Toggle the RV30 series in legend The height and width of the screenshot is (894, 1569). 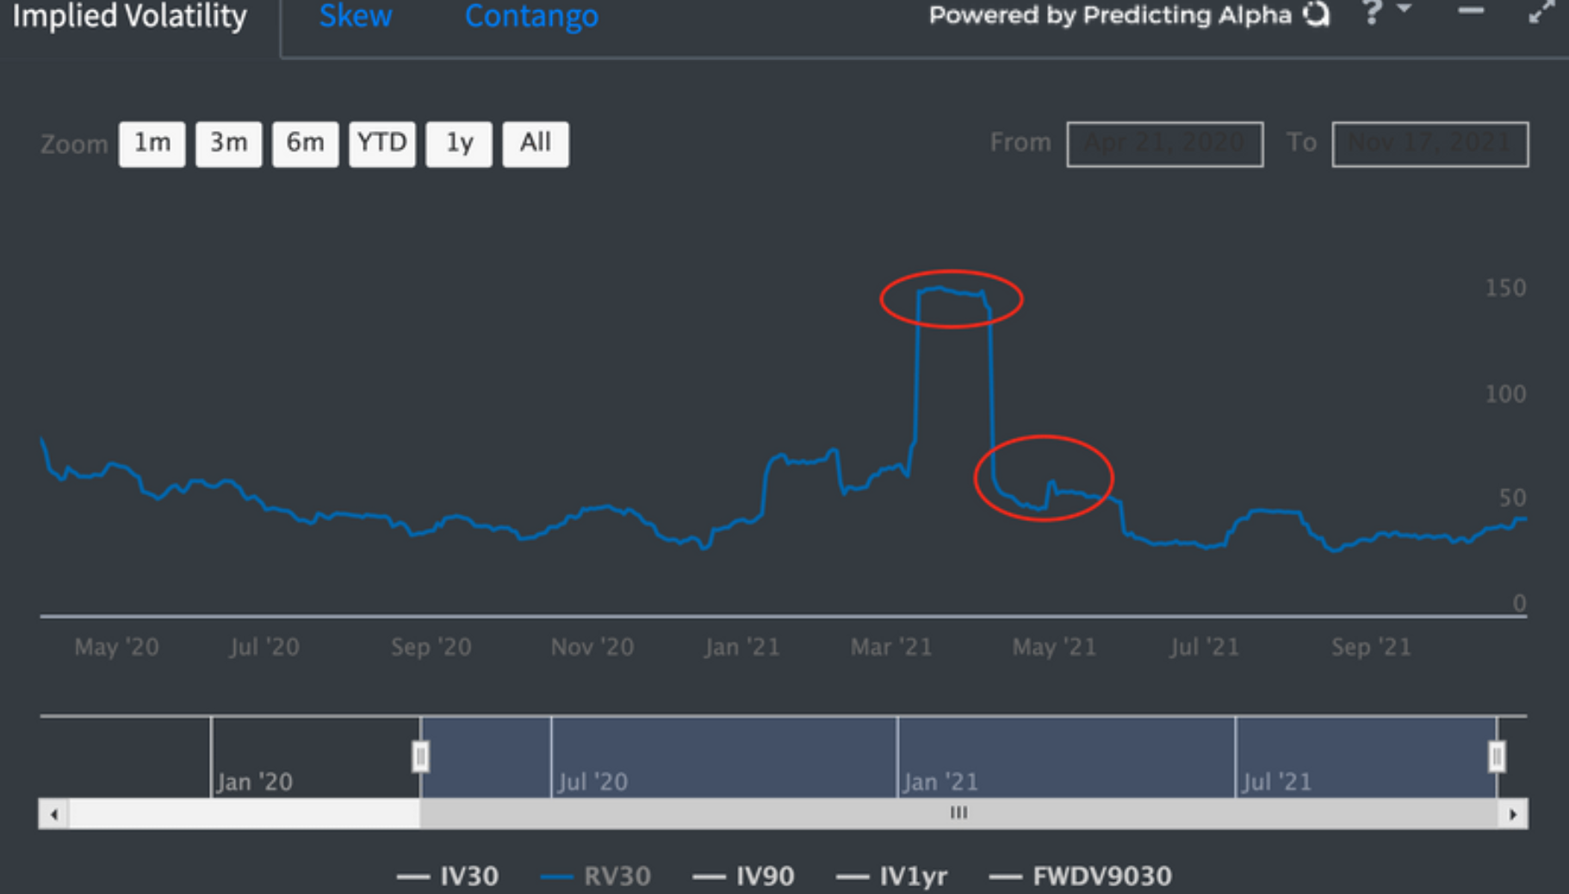click(596, 877)
